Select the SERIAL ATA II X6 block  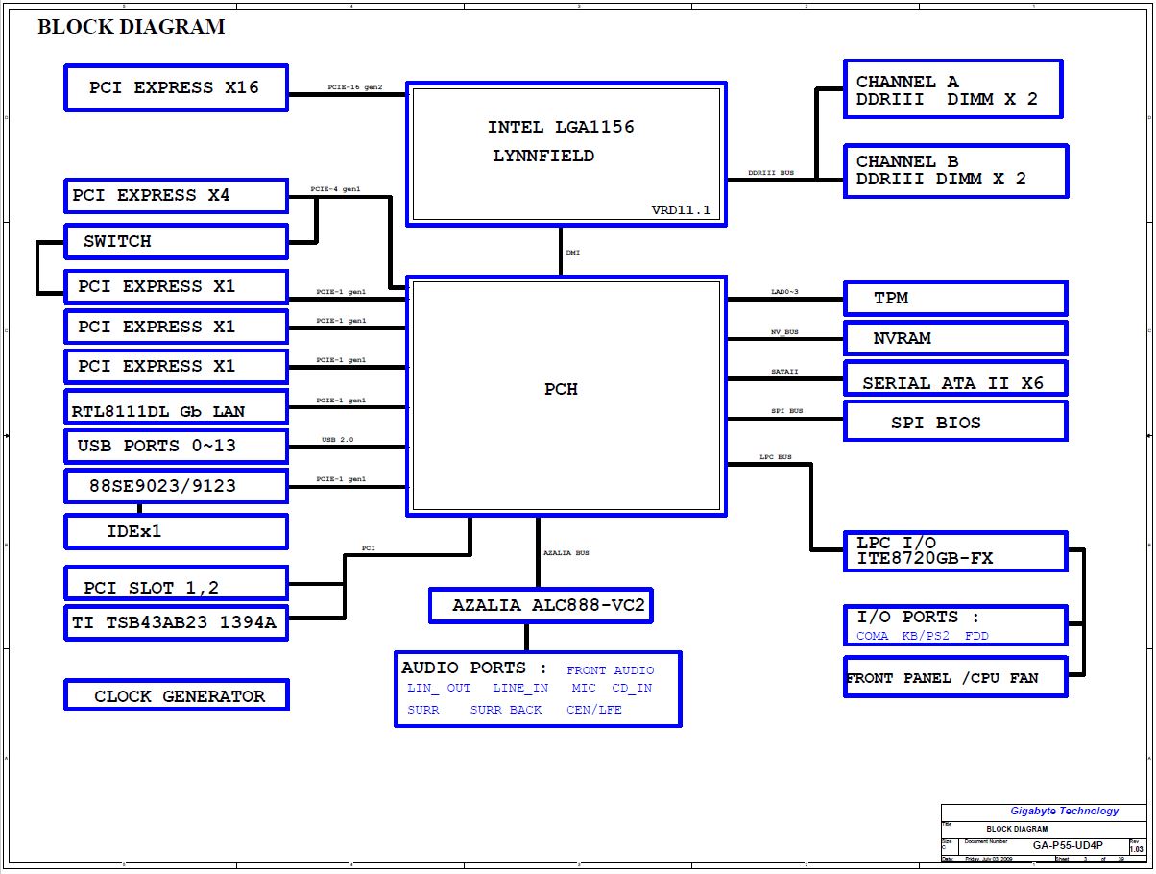[x=955, y=378]
